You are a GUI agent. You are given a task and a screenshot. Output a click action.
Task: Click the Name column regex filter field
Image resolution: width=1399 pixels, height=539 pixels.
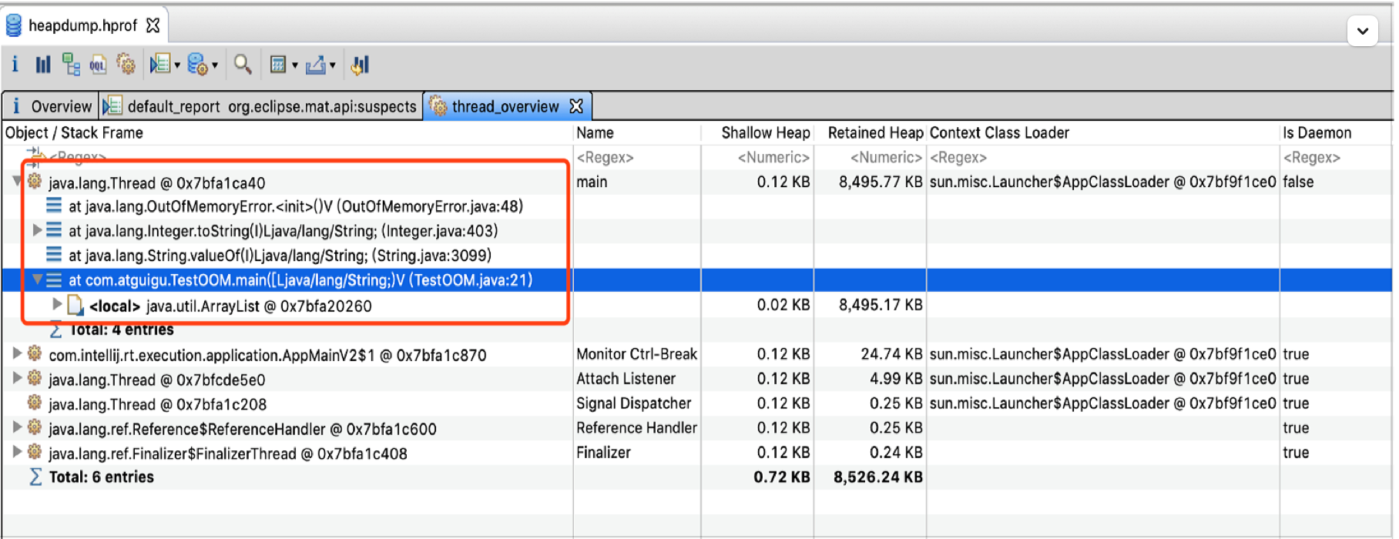click(636, 157)
